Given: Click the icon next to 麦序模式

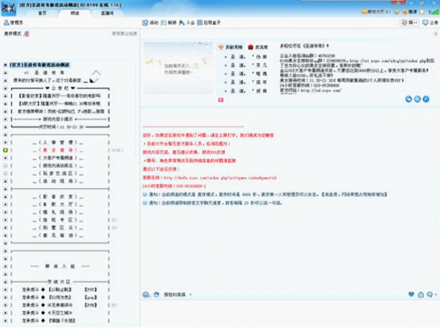Looking at the screenshot, I should click(26, 33).
